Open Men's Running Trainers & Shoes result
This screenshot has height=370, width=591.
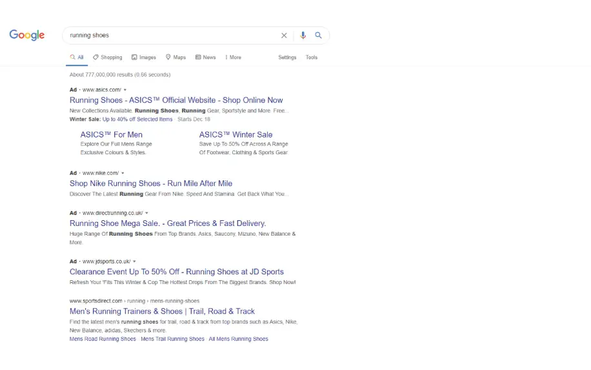pyautogui.click(x=162, y=311)
